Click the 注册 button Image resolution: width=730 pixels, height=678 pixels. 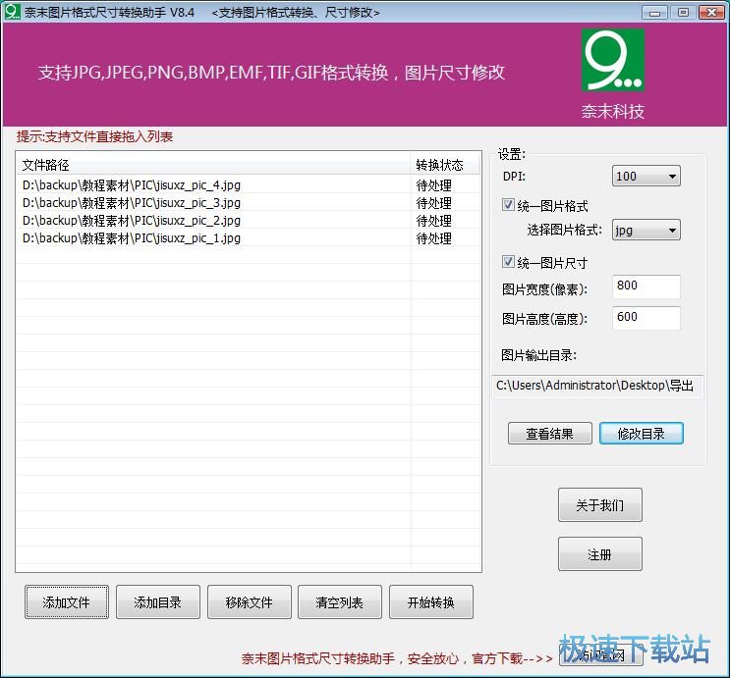coord(599,553)
